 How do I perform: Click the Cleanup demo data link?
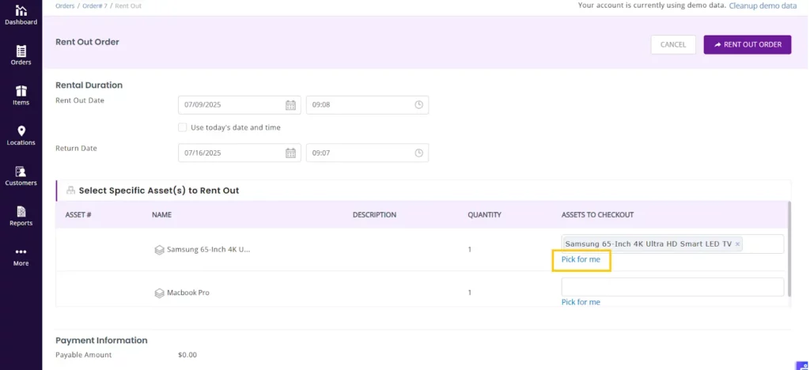[x=763, y=6]
